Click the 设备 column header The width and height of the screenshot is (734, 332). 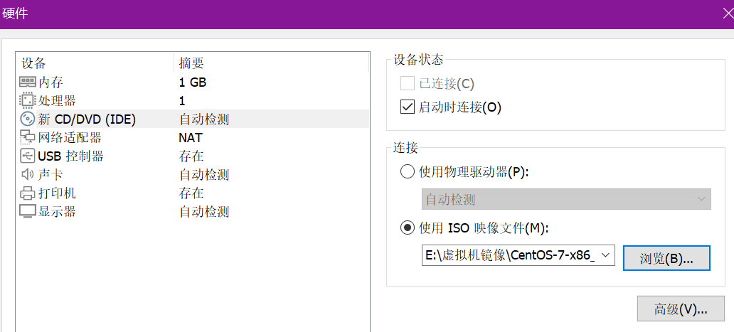pos(34,63)
